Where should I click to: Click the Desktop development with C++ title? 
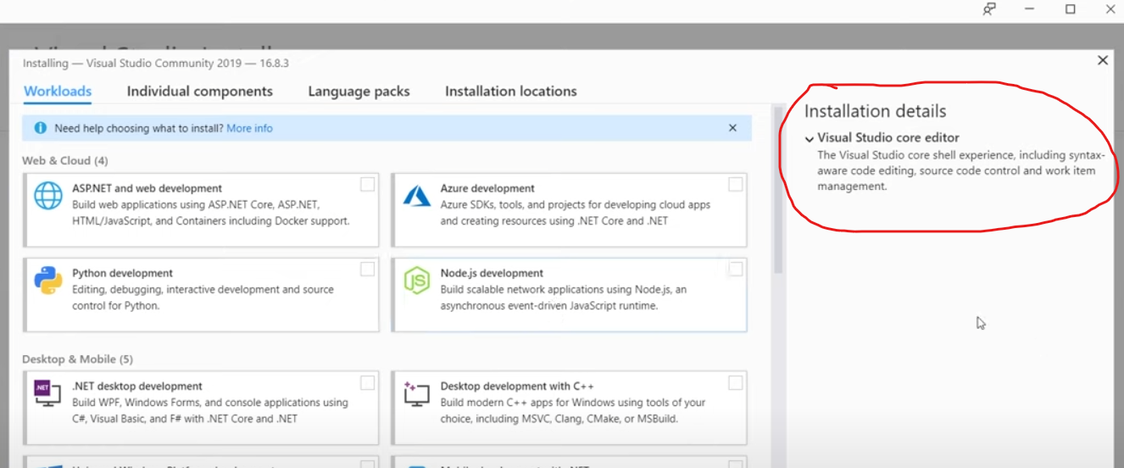pos(517,386)
